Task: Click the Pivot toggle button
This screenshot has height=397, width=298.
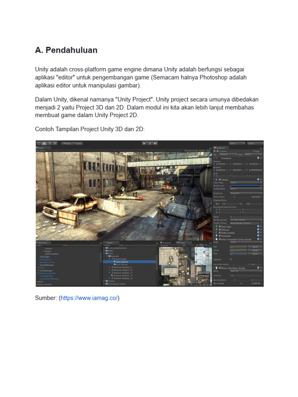Action: [x=67, y=143]
